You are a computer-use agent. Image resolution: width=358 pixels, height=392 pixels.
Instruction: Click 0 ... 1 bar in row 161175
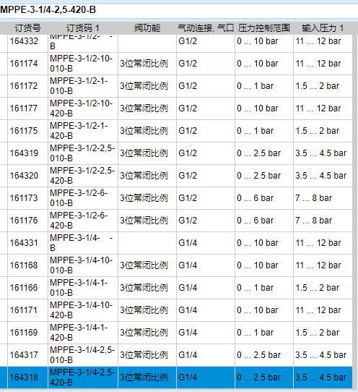pyautogui.click(x=256, y=131)
